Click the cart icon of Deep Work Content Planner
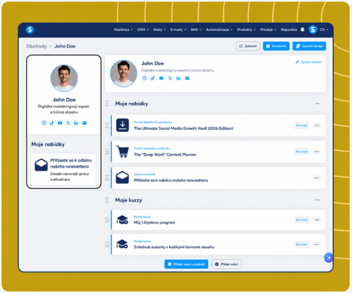 pos(123,151)
